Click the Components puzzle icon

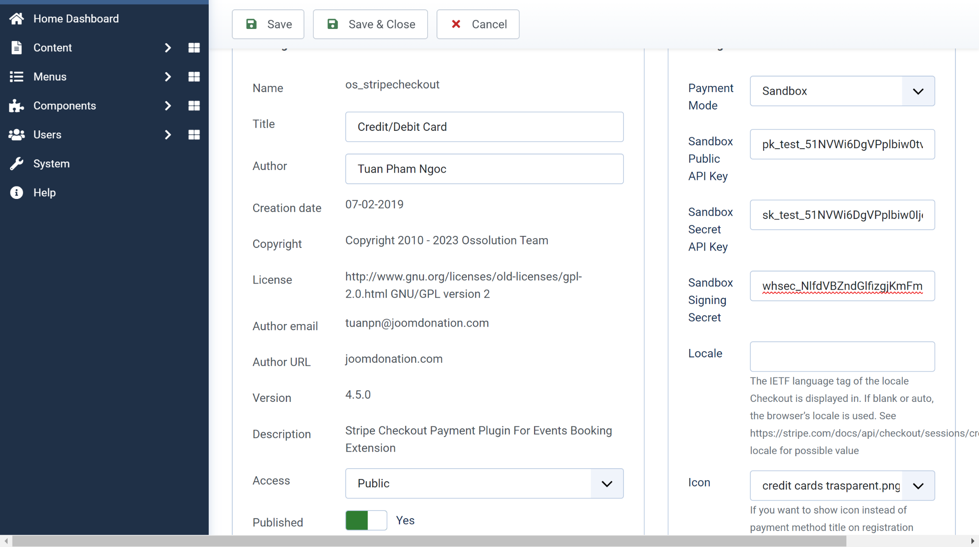[16, 105]
